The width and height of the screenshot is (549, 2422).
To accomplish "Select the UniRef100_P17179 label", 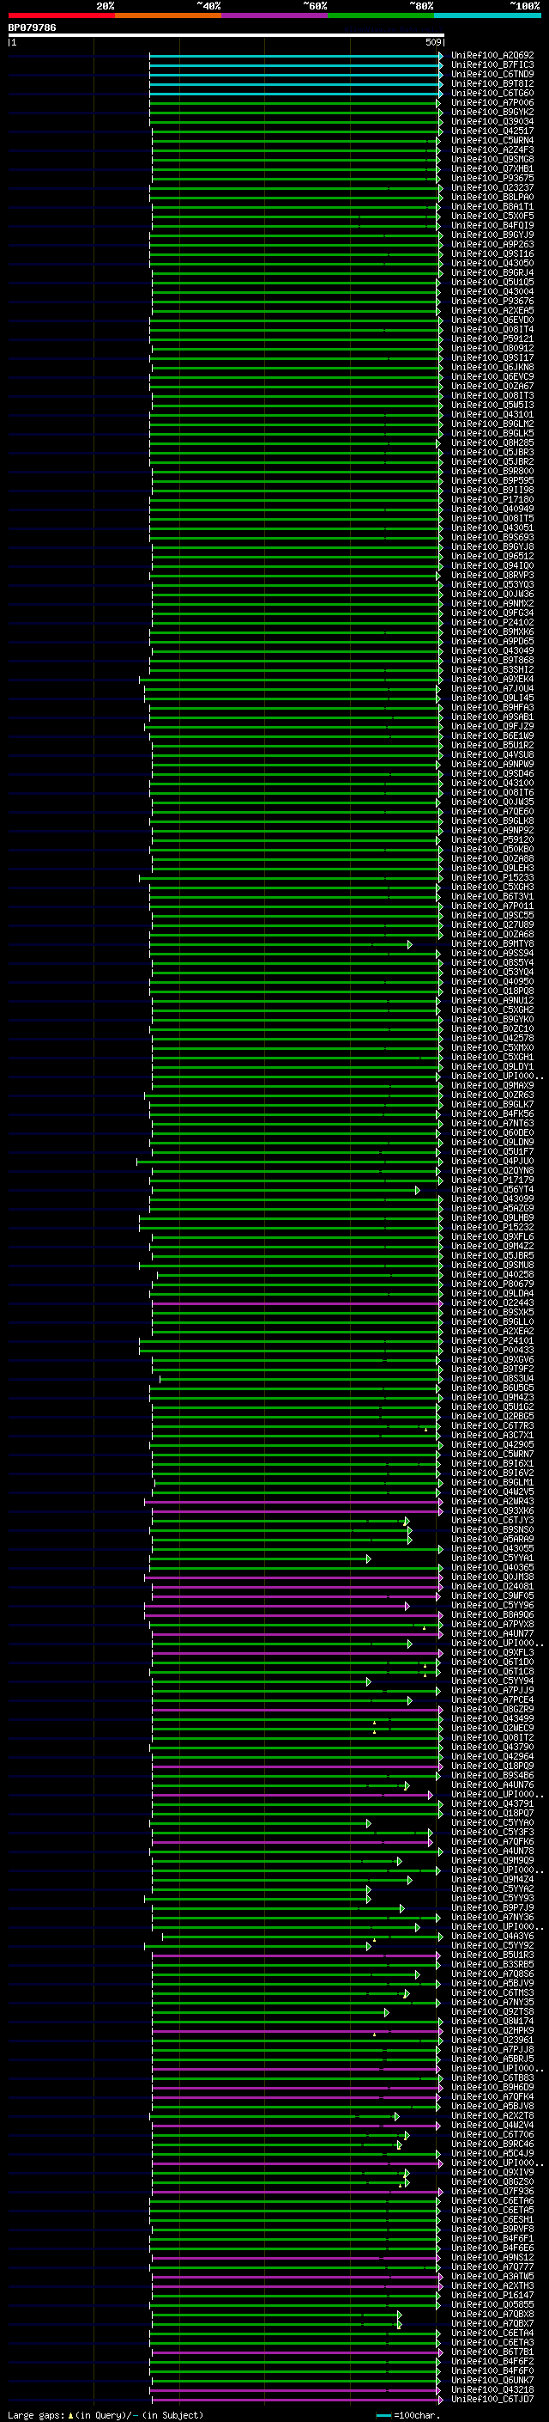I will tap(492, 1180).
